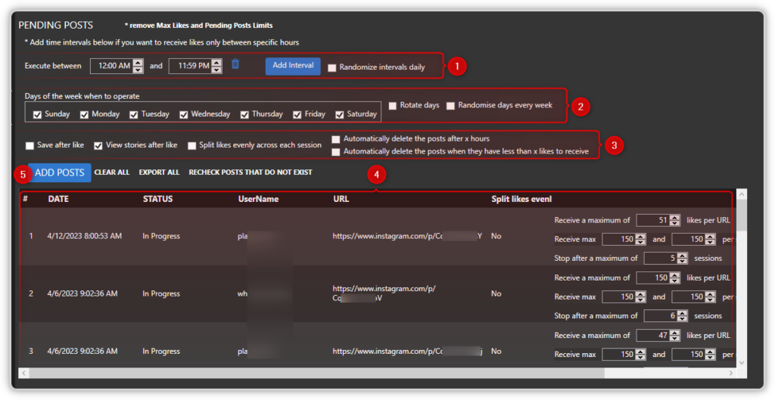Enable auto delete posts with less than x likes
775x400 pixels.
coord(336,152)
